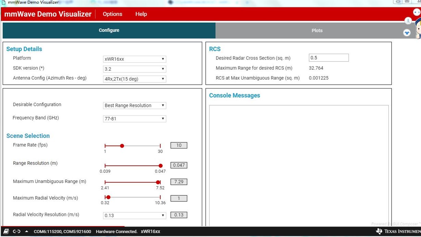Screen dimensions: 421x237
Task: Click the COM6:115200, COM5:921600 port text
Action: [x=62, y=232]
